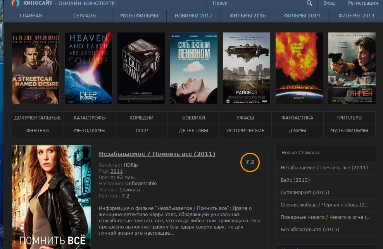Image resolution: width=383 pixels, height=249 pixels.
Task: Choose the Комедии genre
Action: [141, 118]
